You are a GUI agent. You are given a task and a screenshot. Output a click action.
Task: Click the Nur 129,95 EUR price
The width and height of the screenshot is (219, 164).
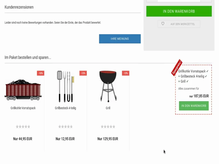108,139
